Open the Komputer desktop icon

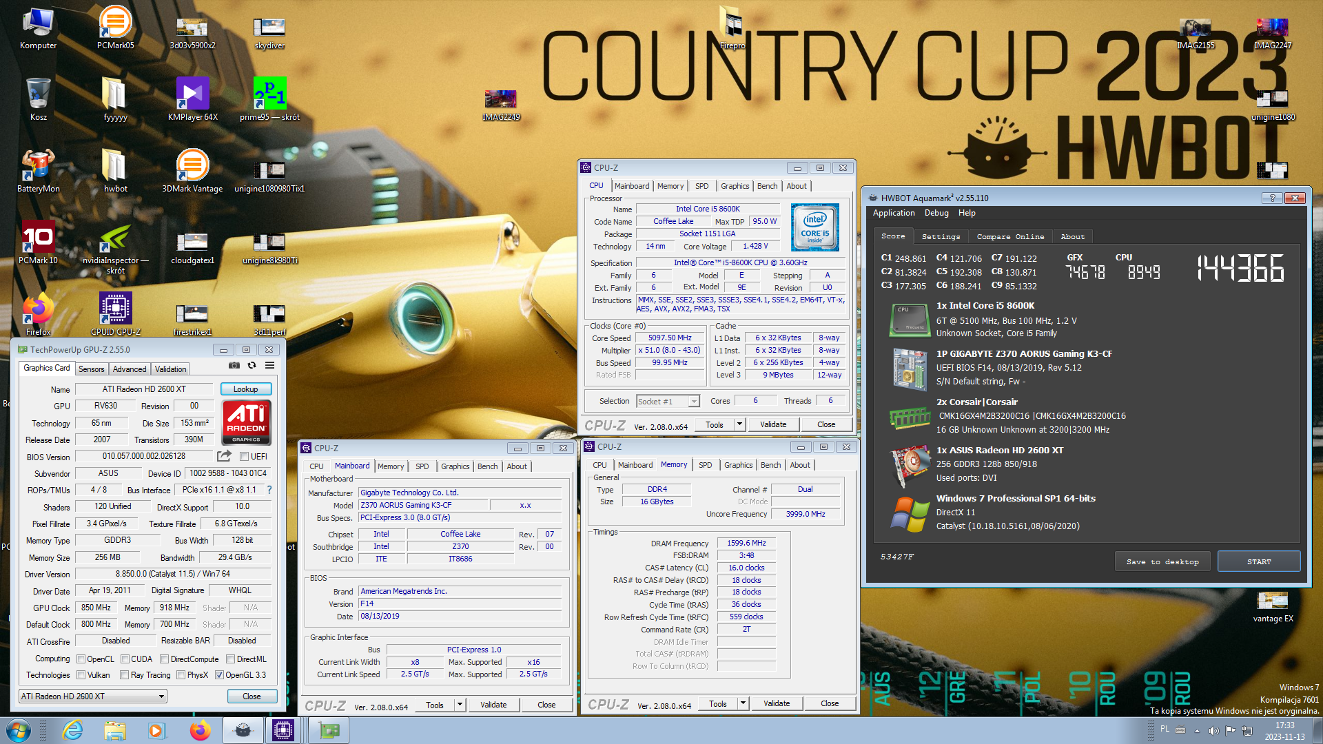[38, 28]
